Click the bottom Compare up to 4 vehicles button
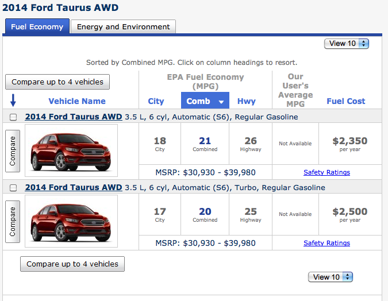The image size is (388, 301). tap(72, 264)
